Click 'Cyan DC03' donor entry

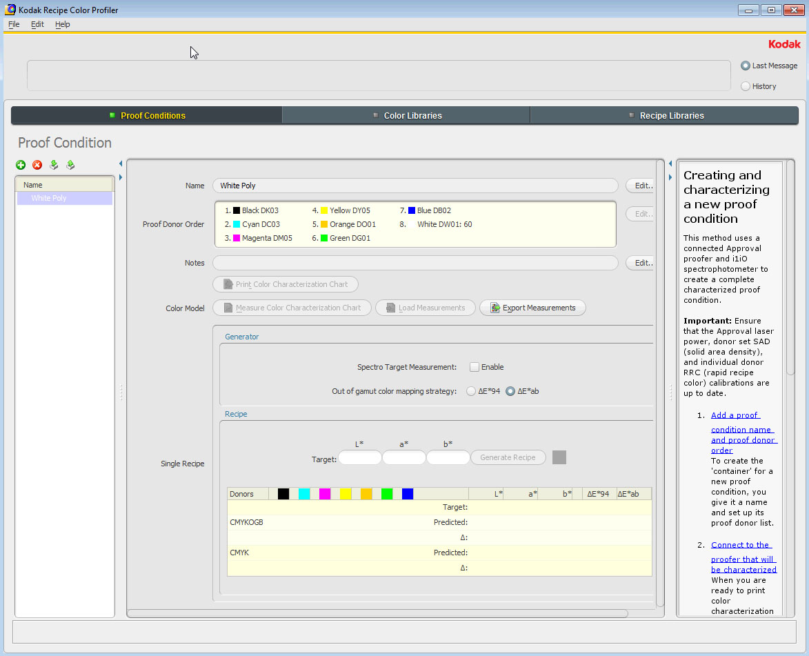[252, 224]
